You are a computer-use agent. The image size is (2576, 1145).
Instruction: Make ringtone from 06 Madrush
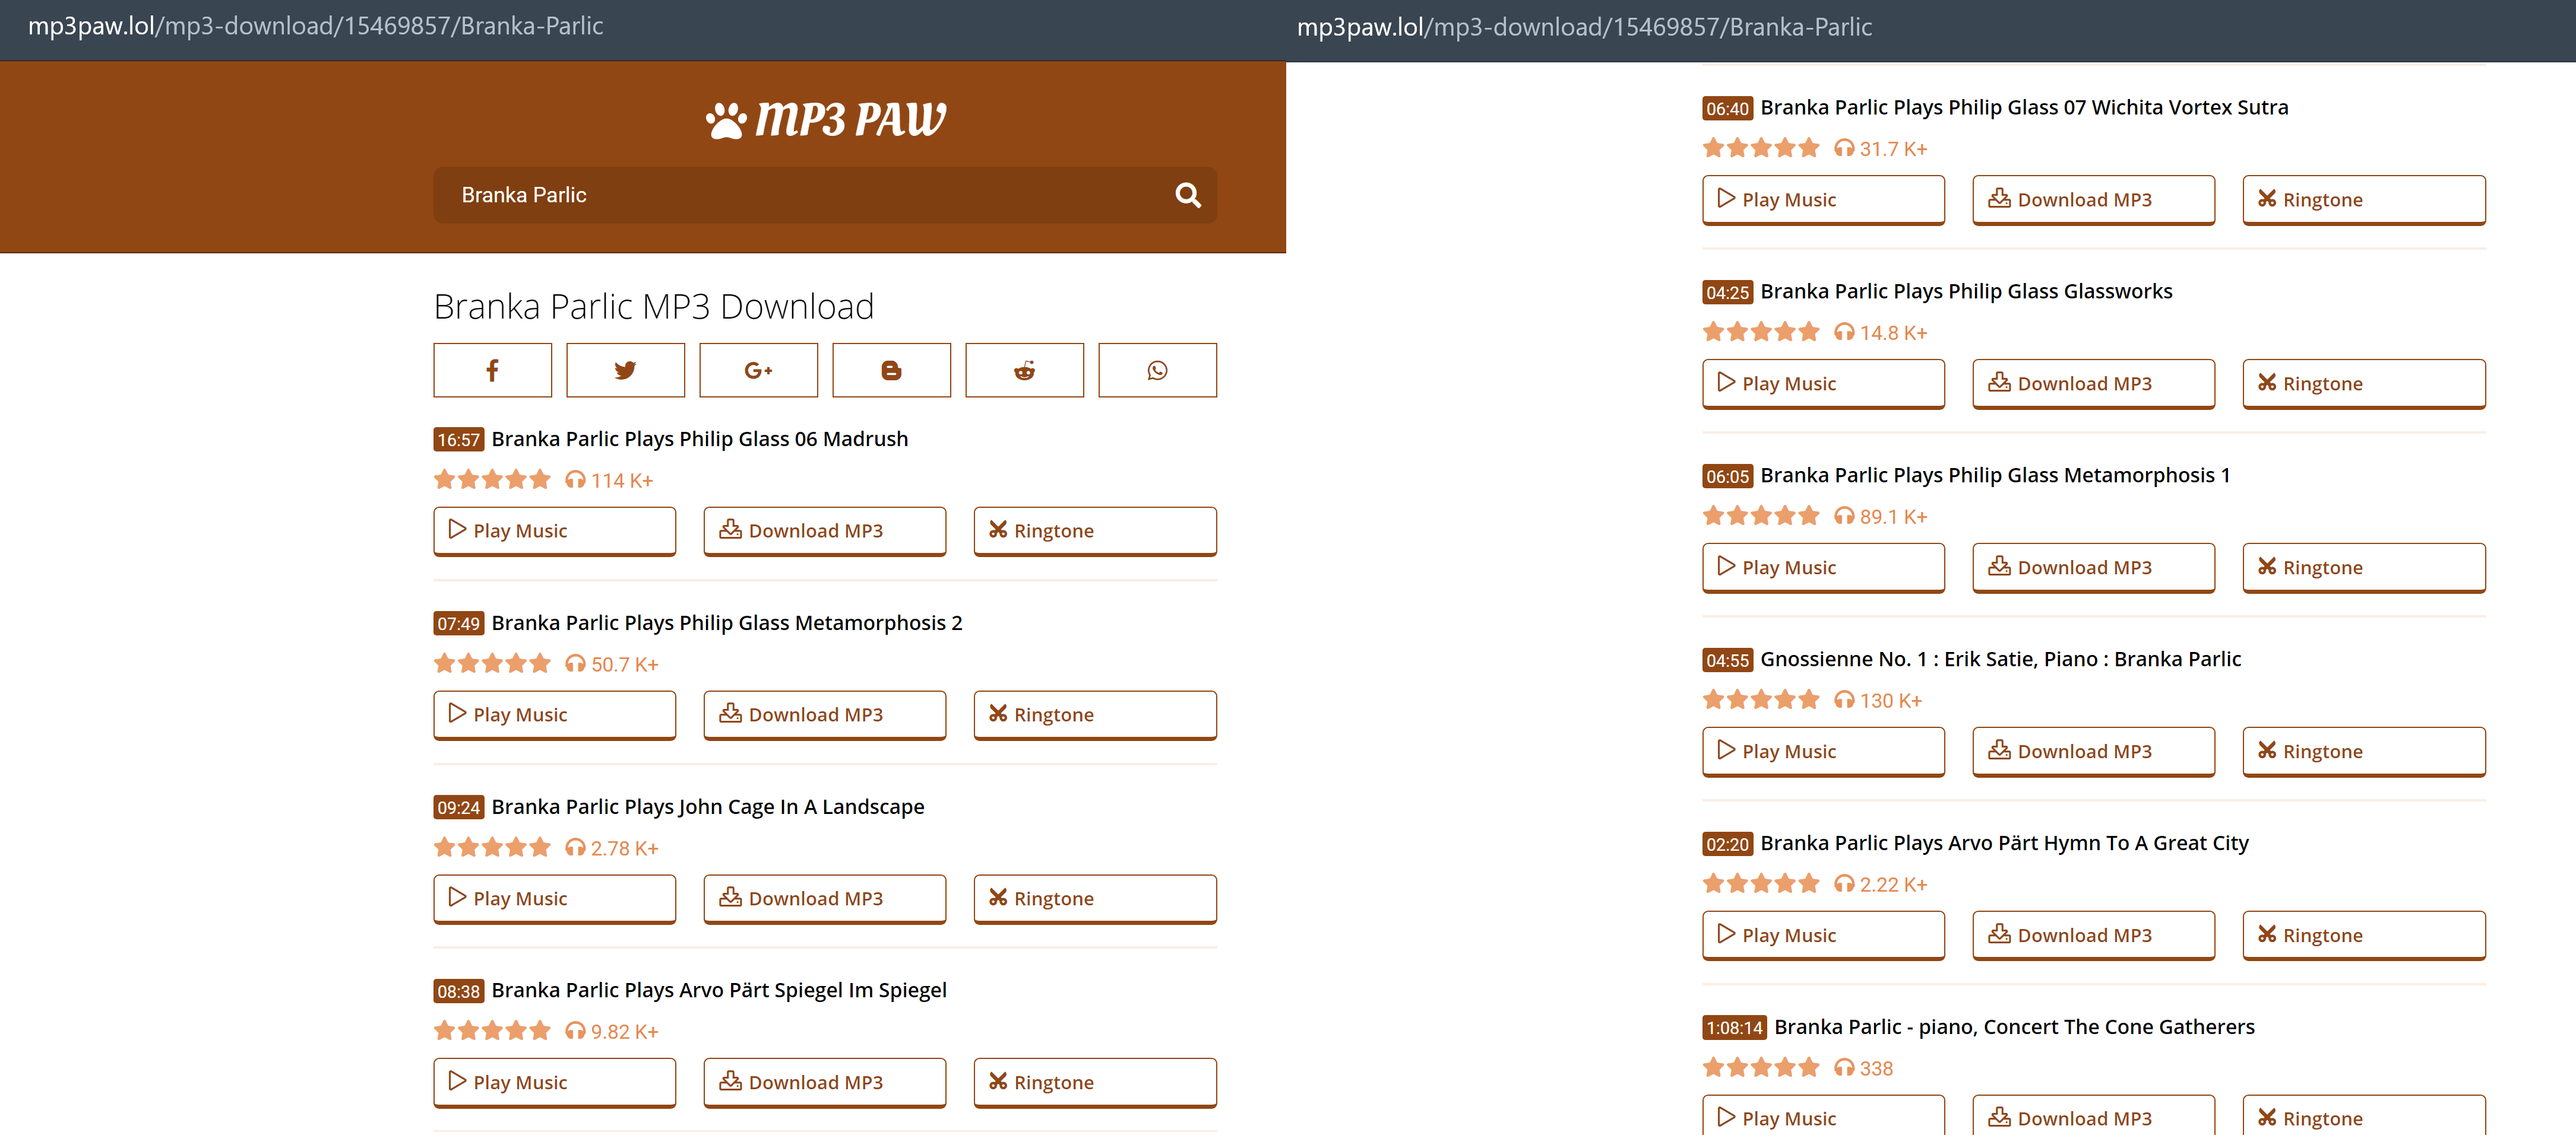(1095, 530)
